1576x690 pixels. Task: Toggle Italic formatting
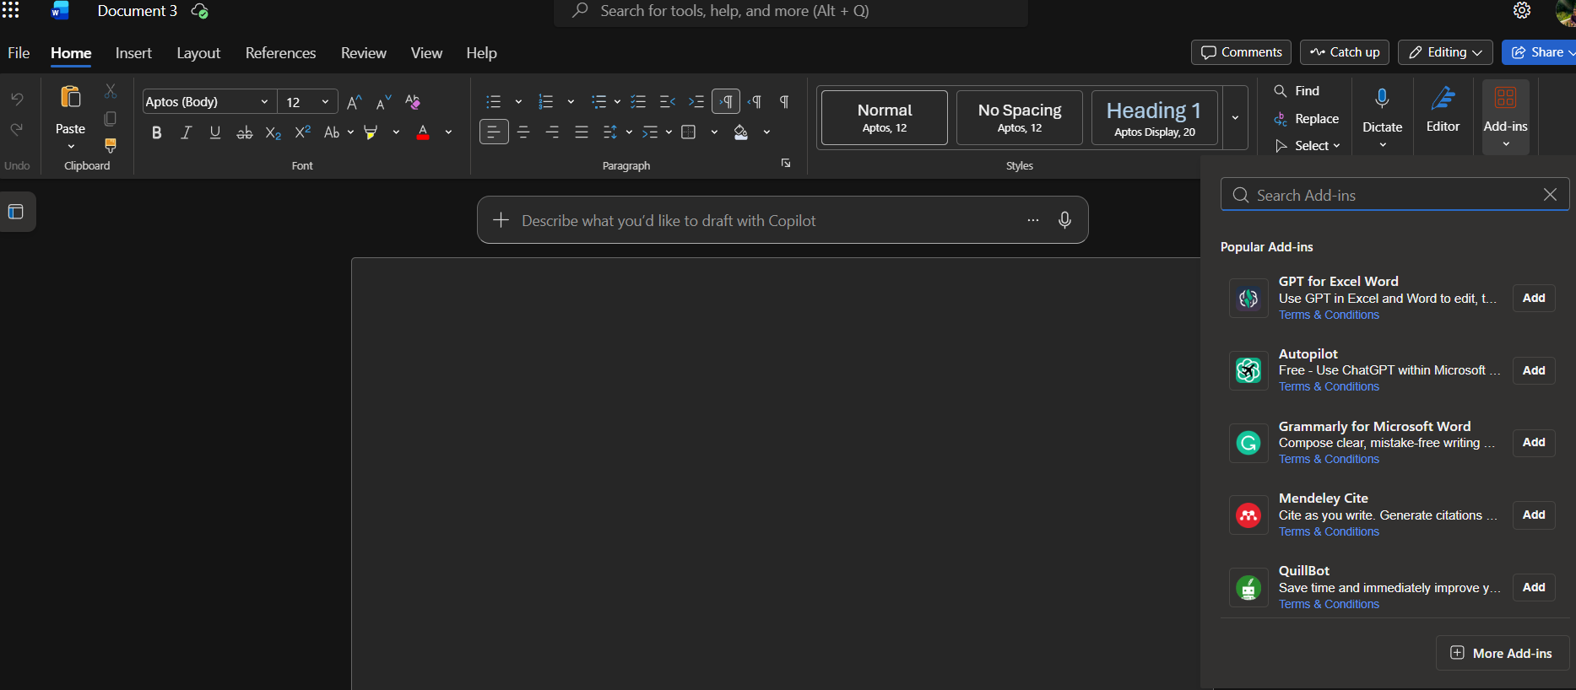[x=186, y=132]
